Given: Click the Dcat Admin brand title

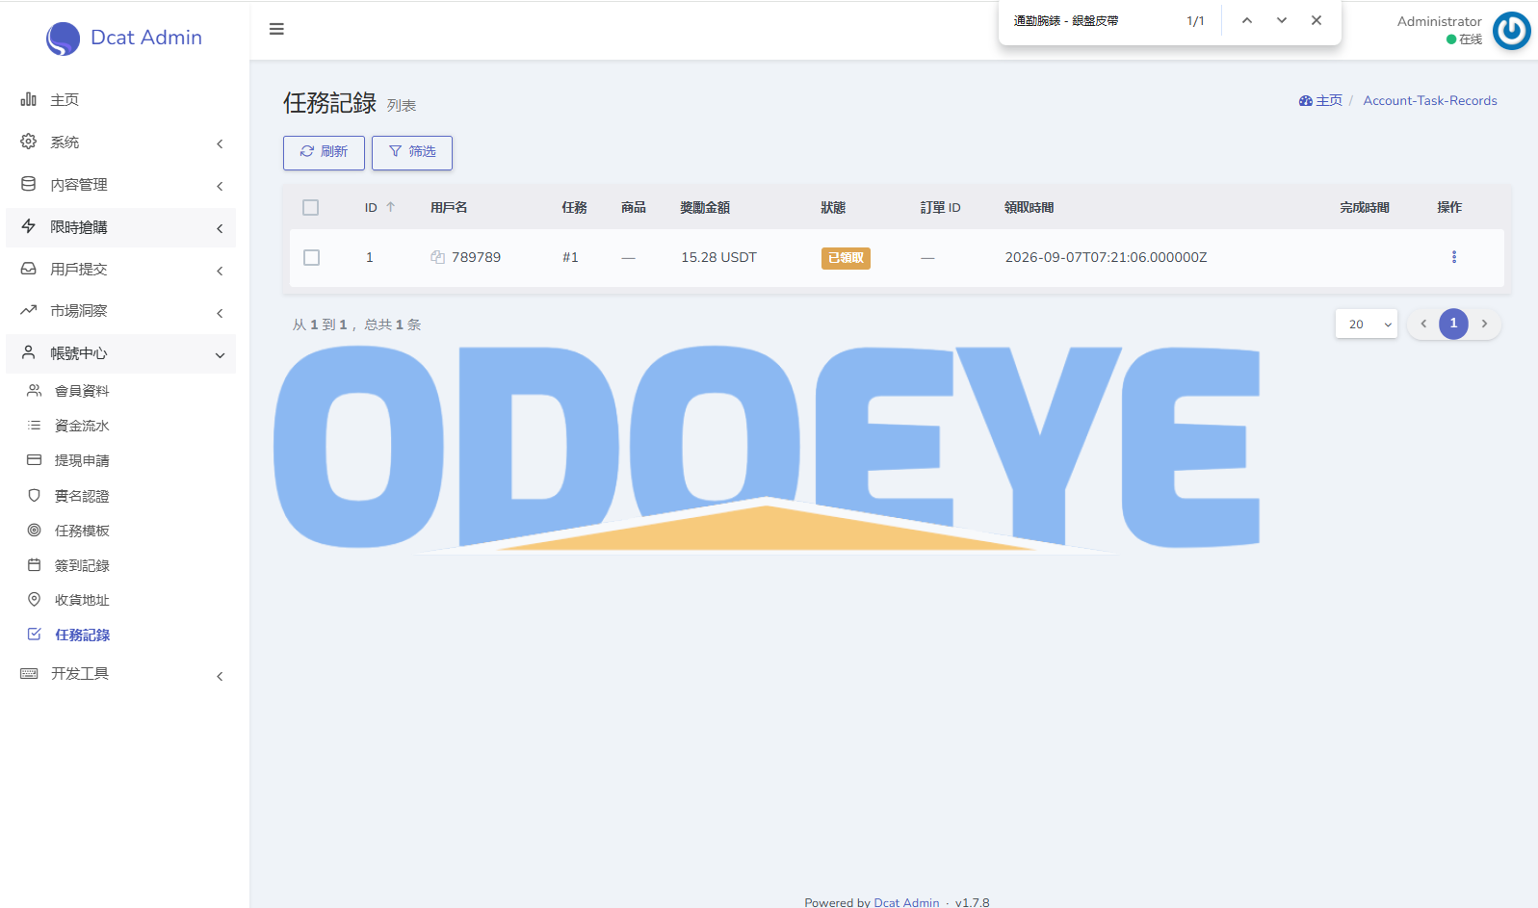Looking at the screenshot, I should (x=146, y=38).
